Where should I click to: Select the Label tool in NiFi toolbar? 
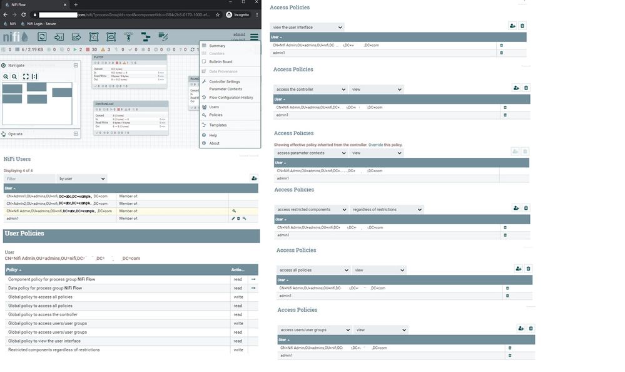click(163, 37)
